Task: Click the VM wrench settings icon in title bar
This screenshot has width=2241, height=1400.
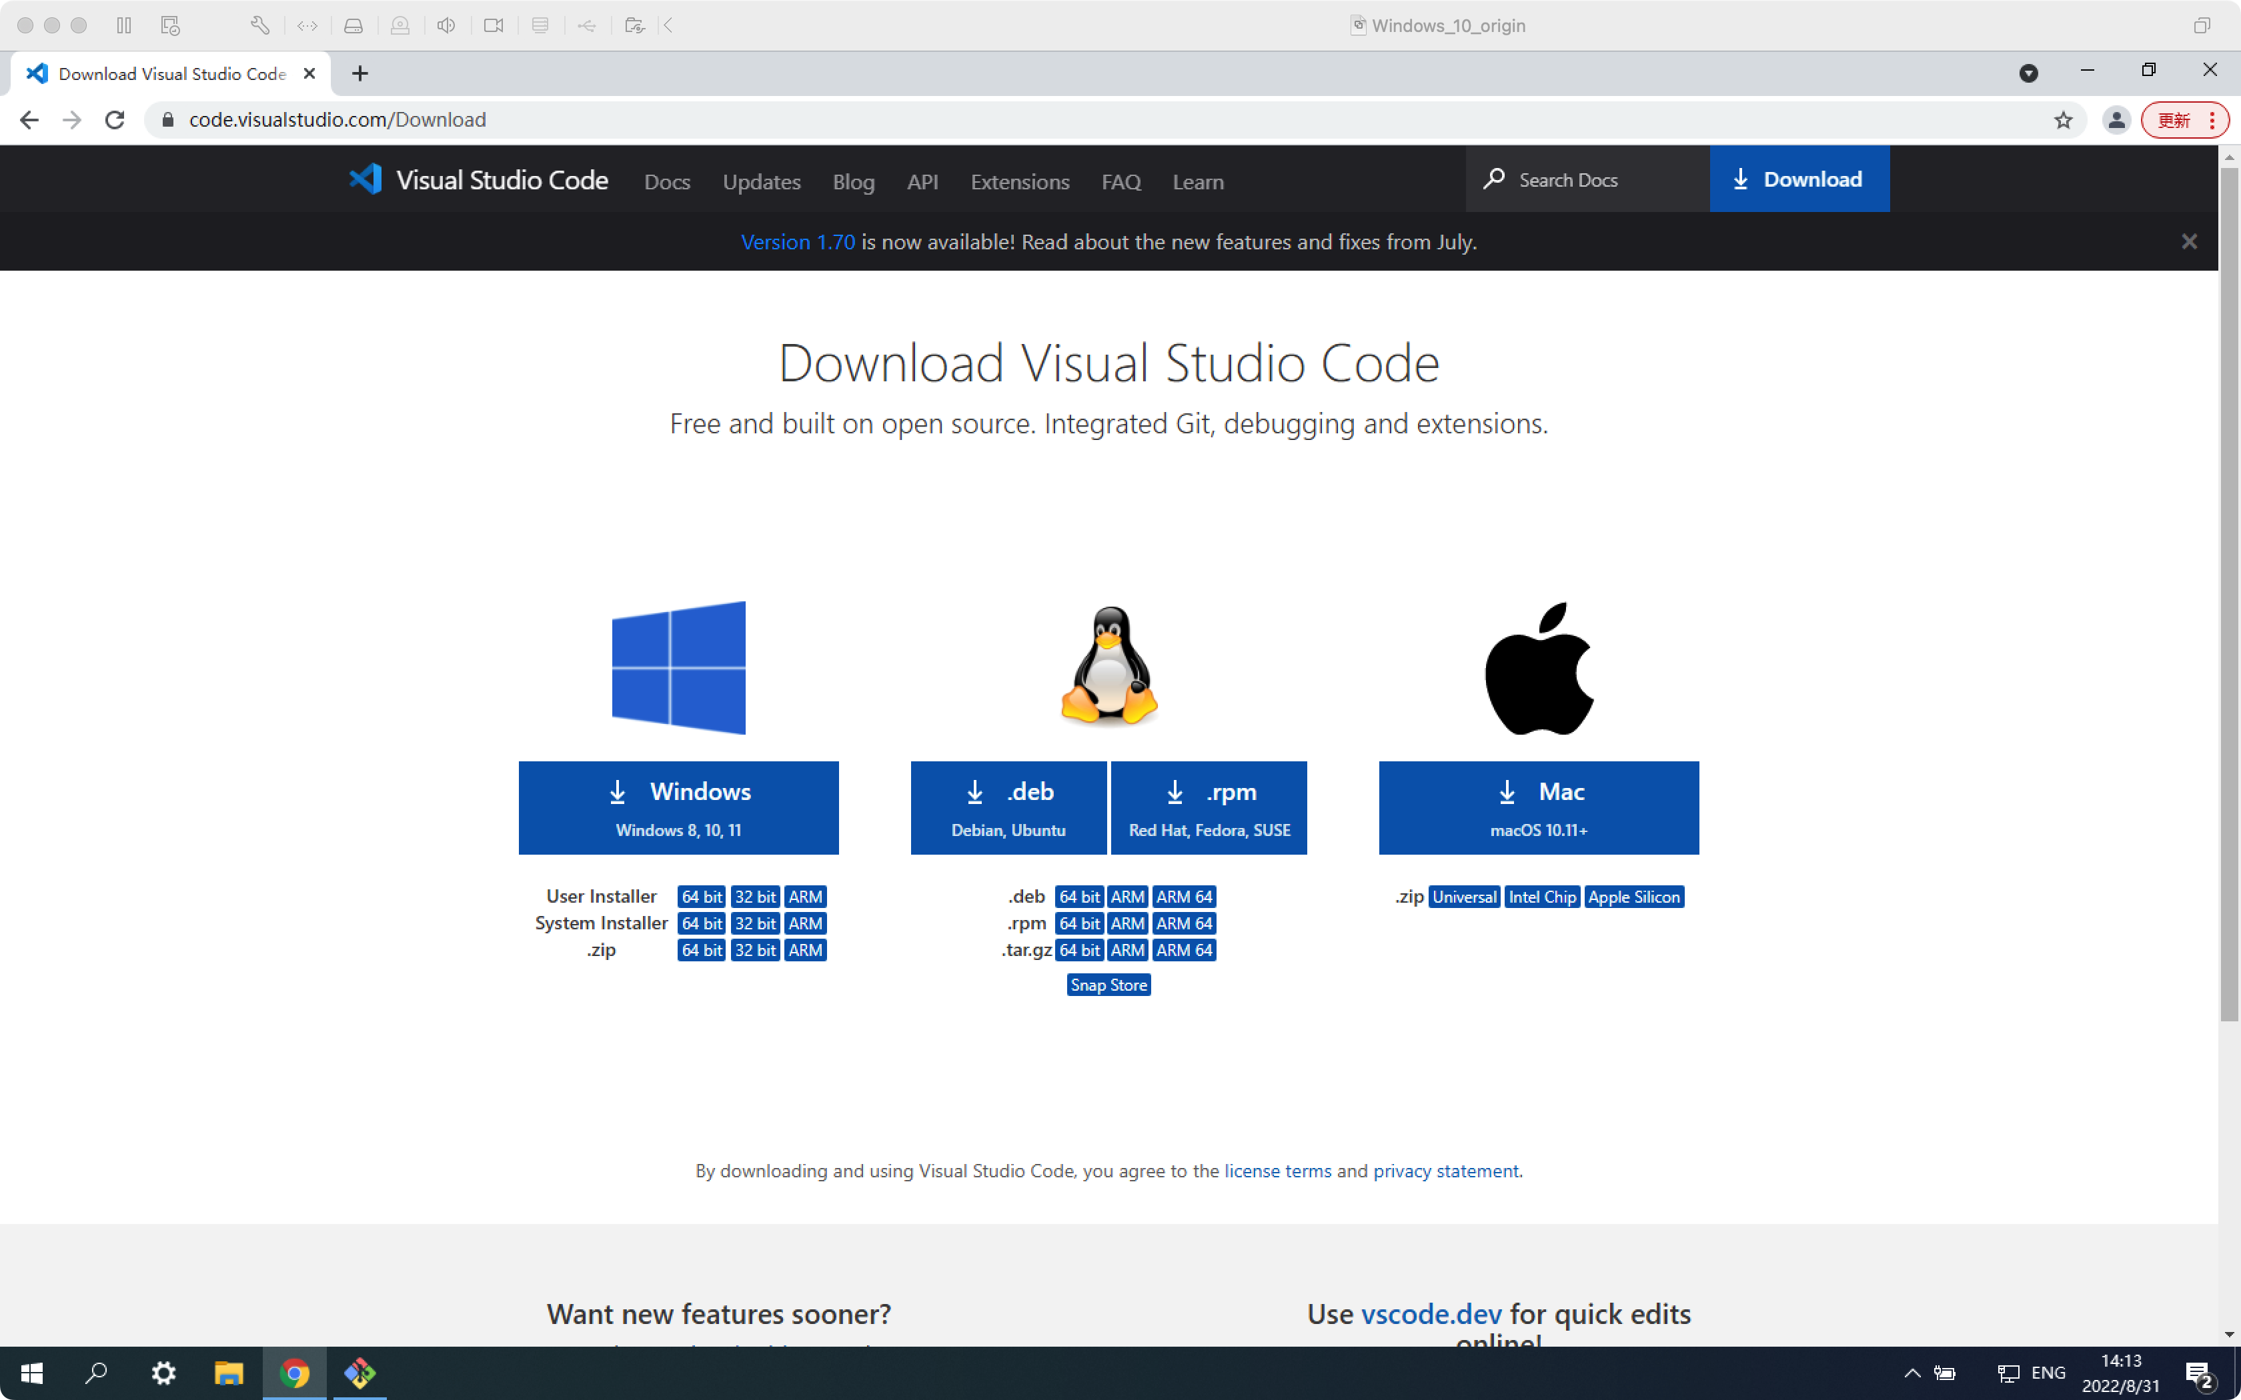Action: pyautogui.click(x=260, y=25)
